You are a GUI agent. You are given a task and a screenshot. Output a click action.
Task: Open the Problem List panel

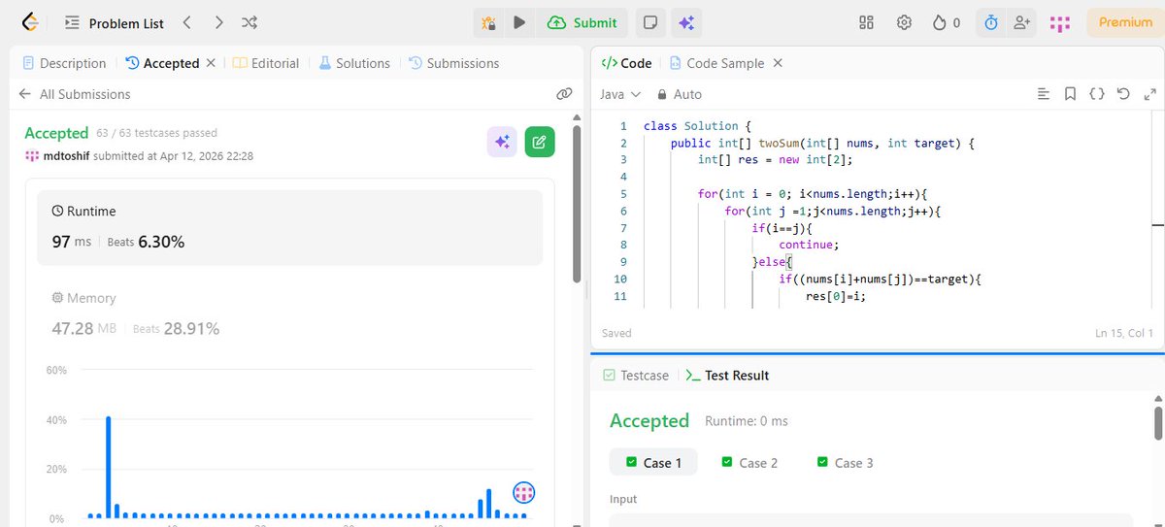click(115, 22)
